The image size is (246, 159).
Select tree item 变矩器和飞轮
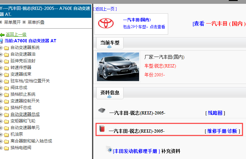tap(23, 121)
